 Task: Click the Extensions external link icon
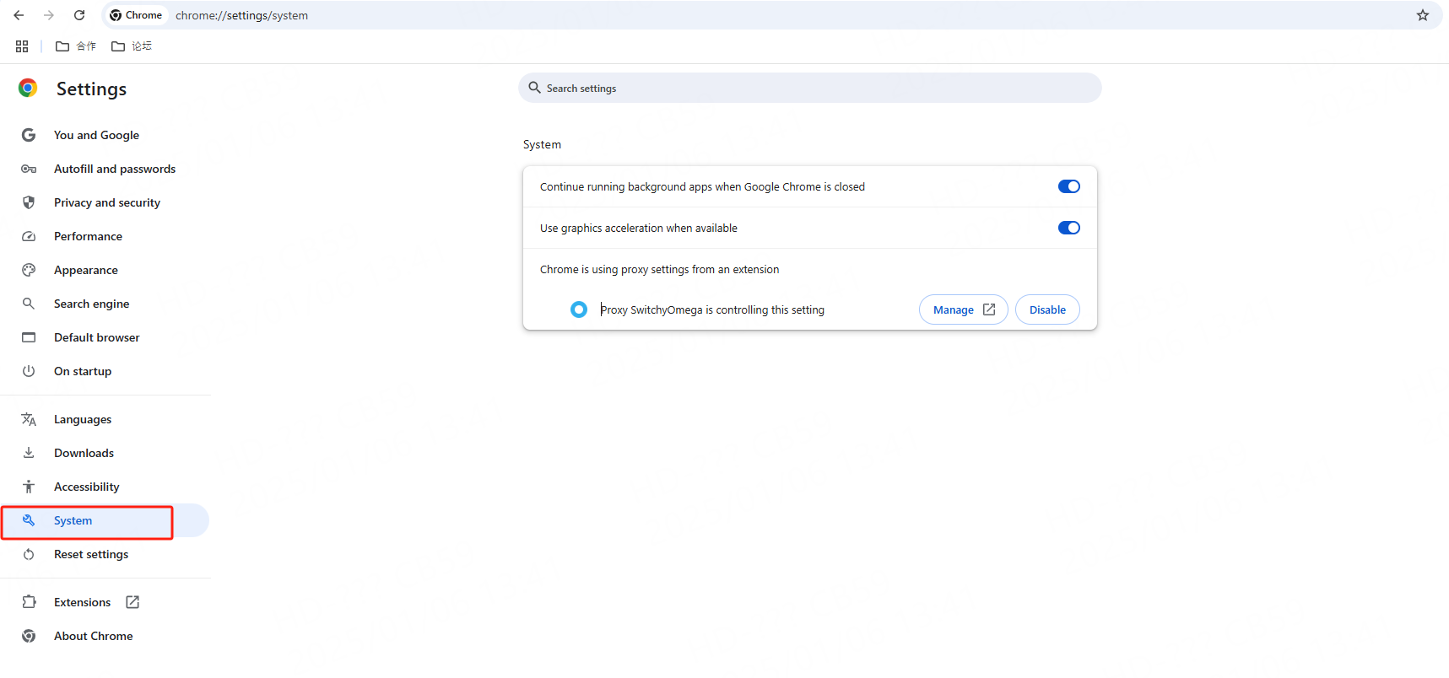(132, 602)
